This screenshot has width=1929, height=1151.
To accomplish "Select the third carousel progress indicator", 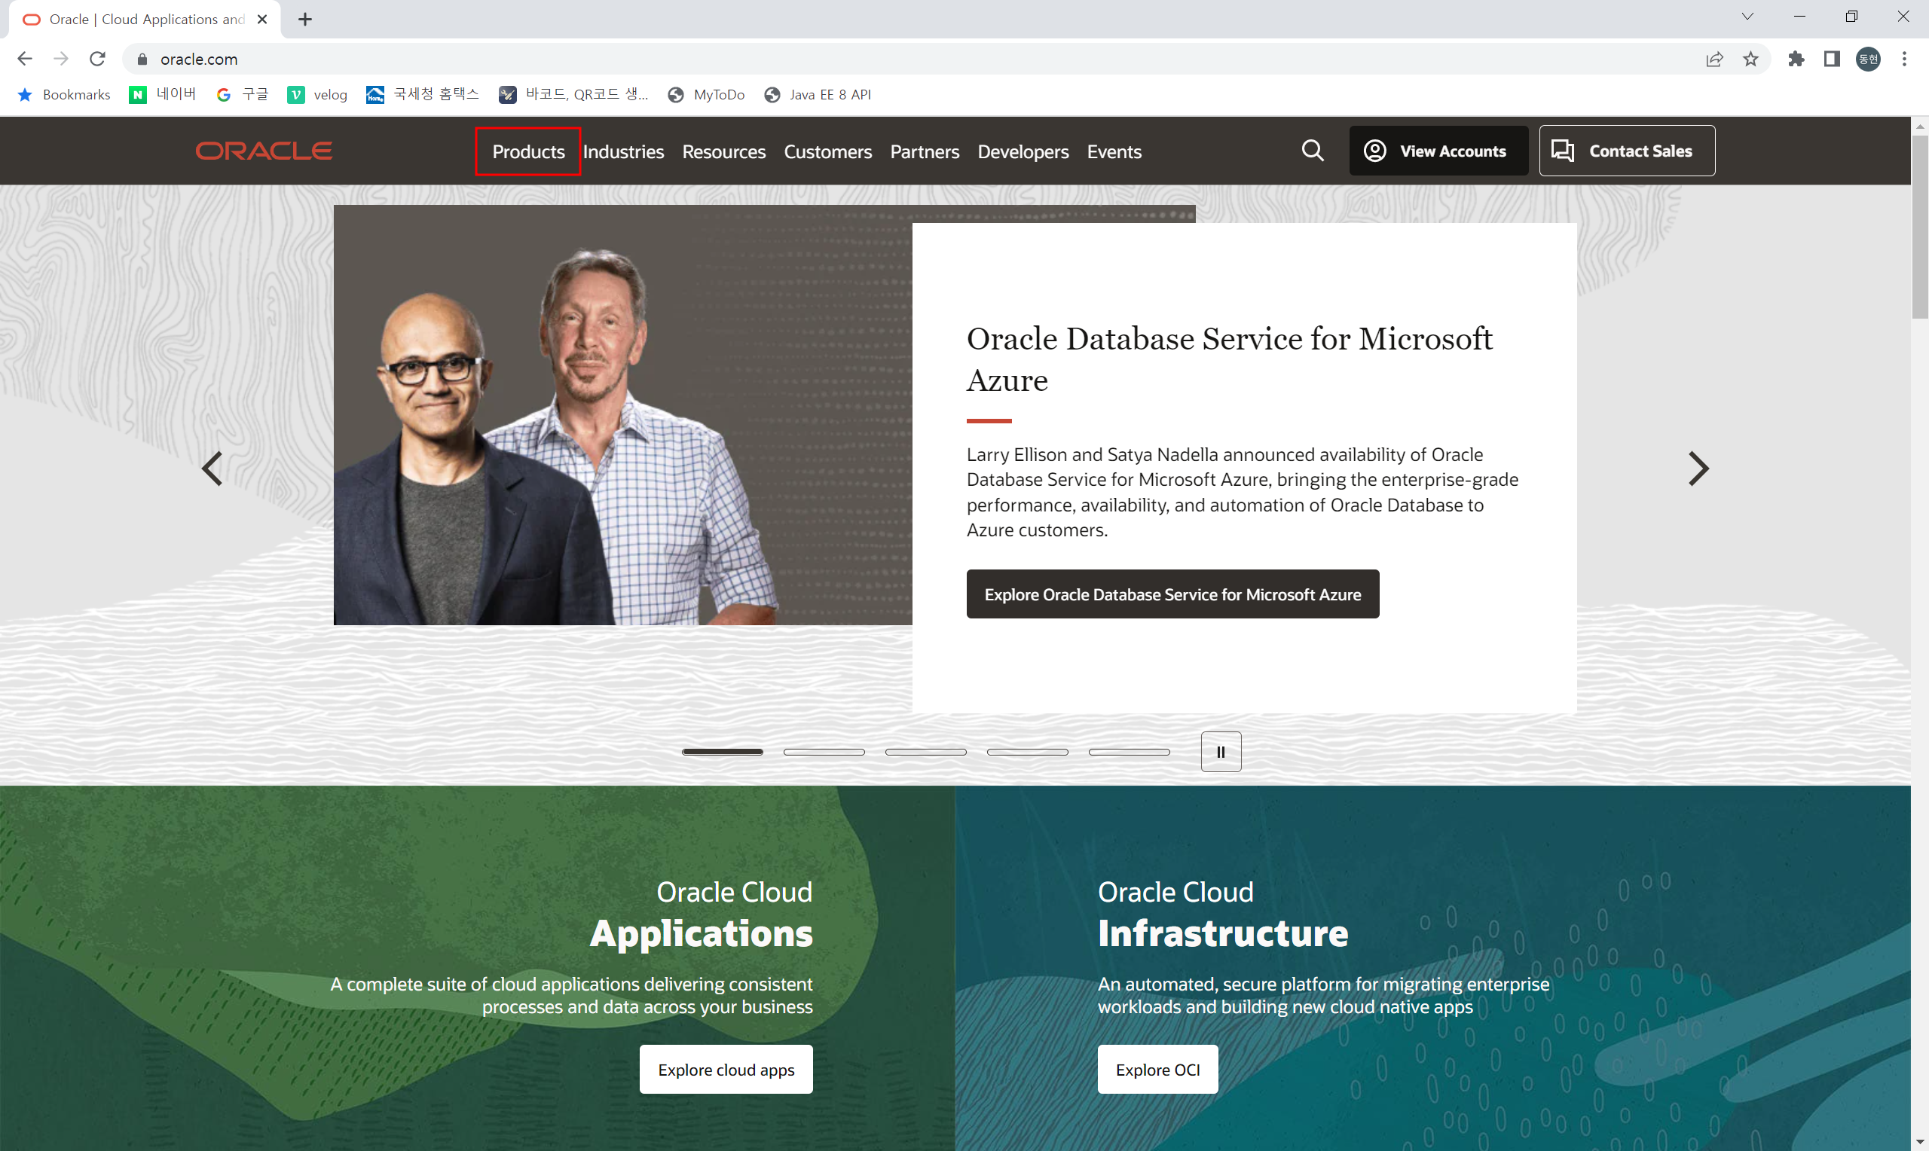I will 925,752.
